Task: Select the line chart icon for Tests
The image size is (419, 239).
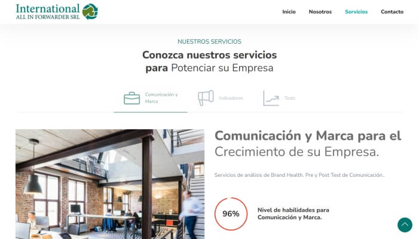Action: point(271,98)
